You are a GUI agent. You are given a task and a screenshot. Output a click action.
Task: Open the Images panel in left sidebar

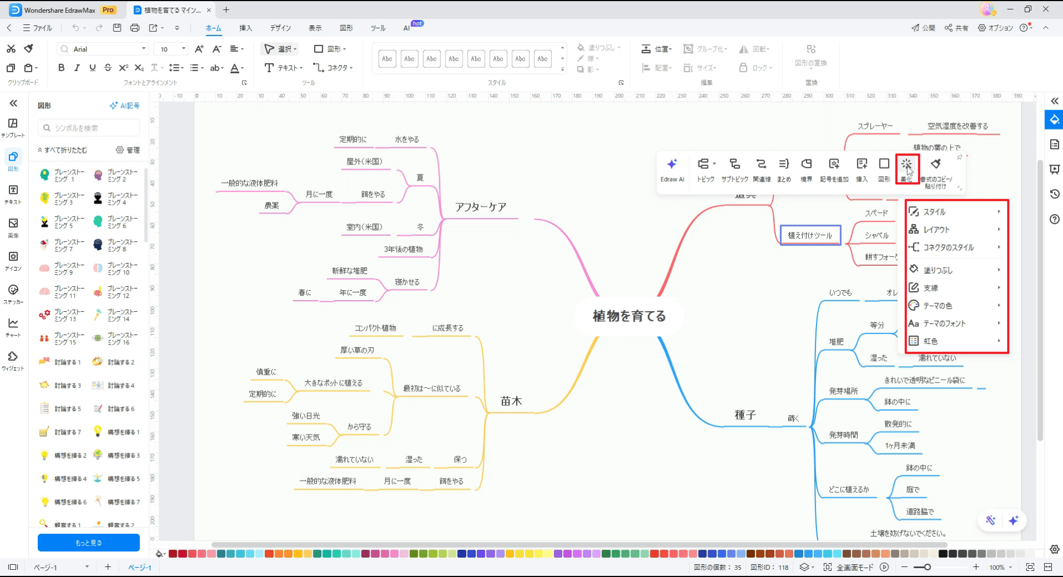point(13,228)
